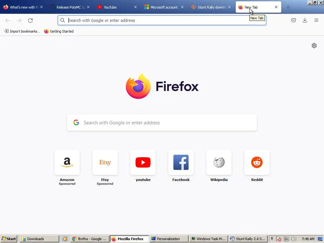Click Show desktop icon in tray
This screenshot has height=243, width=324.
pyautogui.click(x=320, y=239)
